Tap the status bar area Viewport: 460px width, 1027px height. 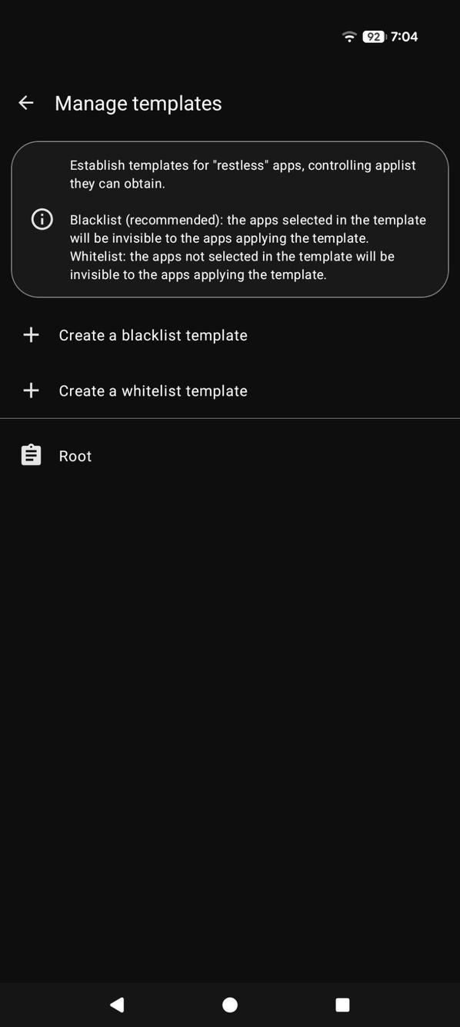click(230, 36)
